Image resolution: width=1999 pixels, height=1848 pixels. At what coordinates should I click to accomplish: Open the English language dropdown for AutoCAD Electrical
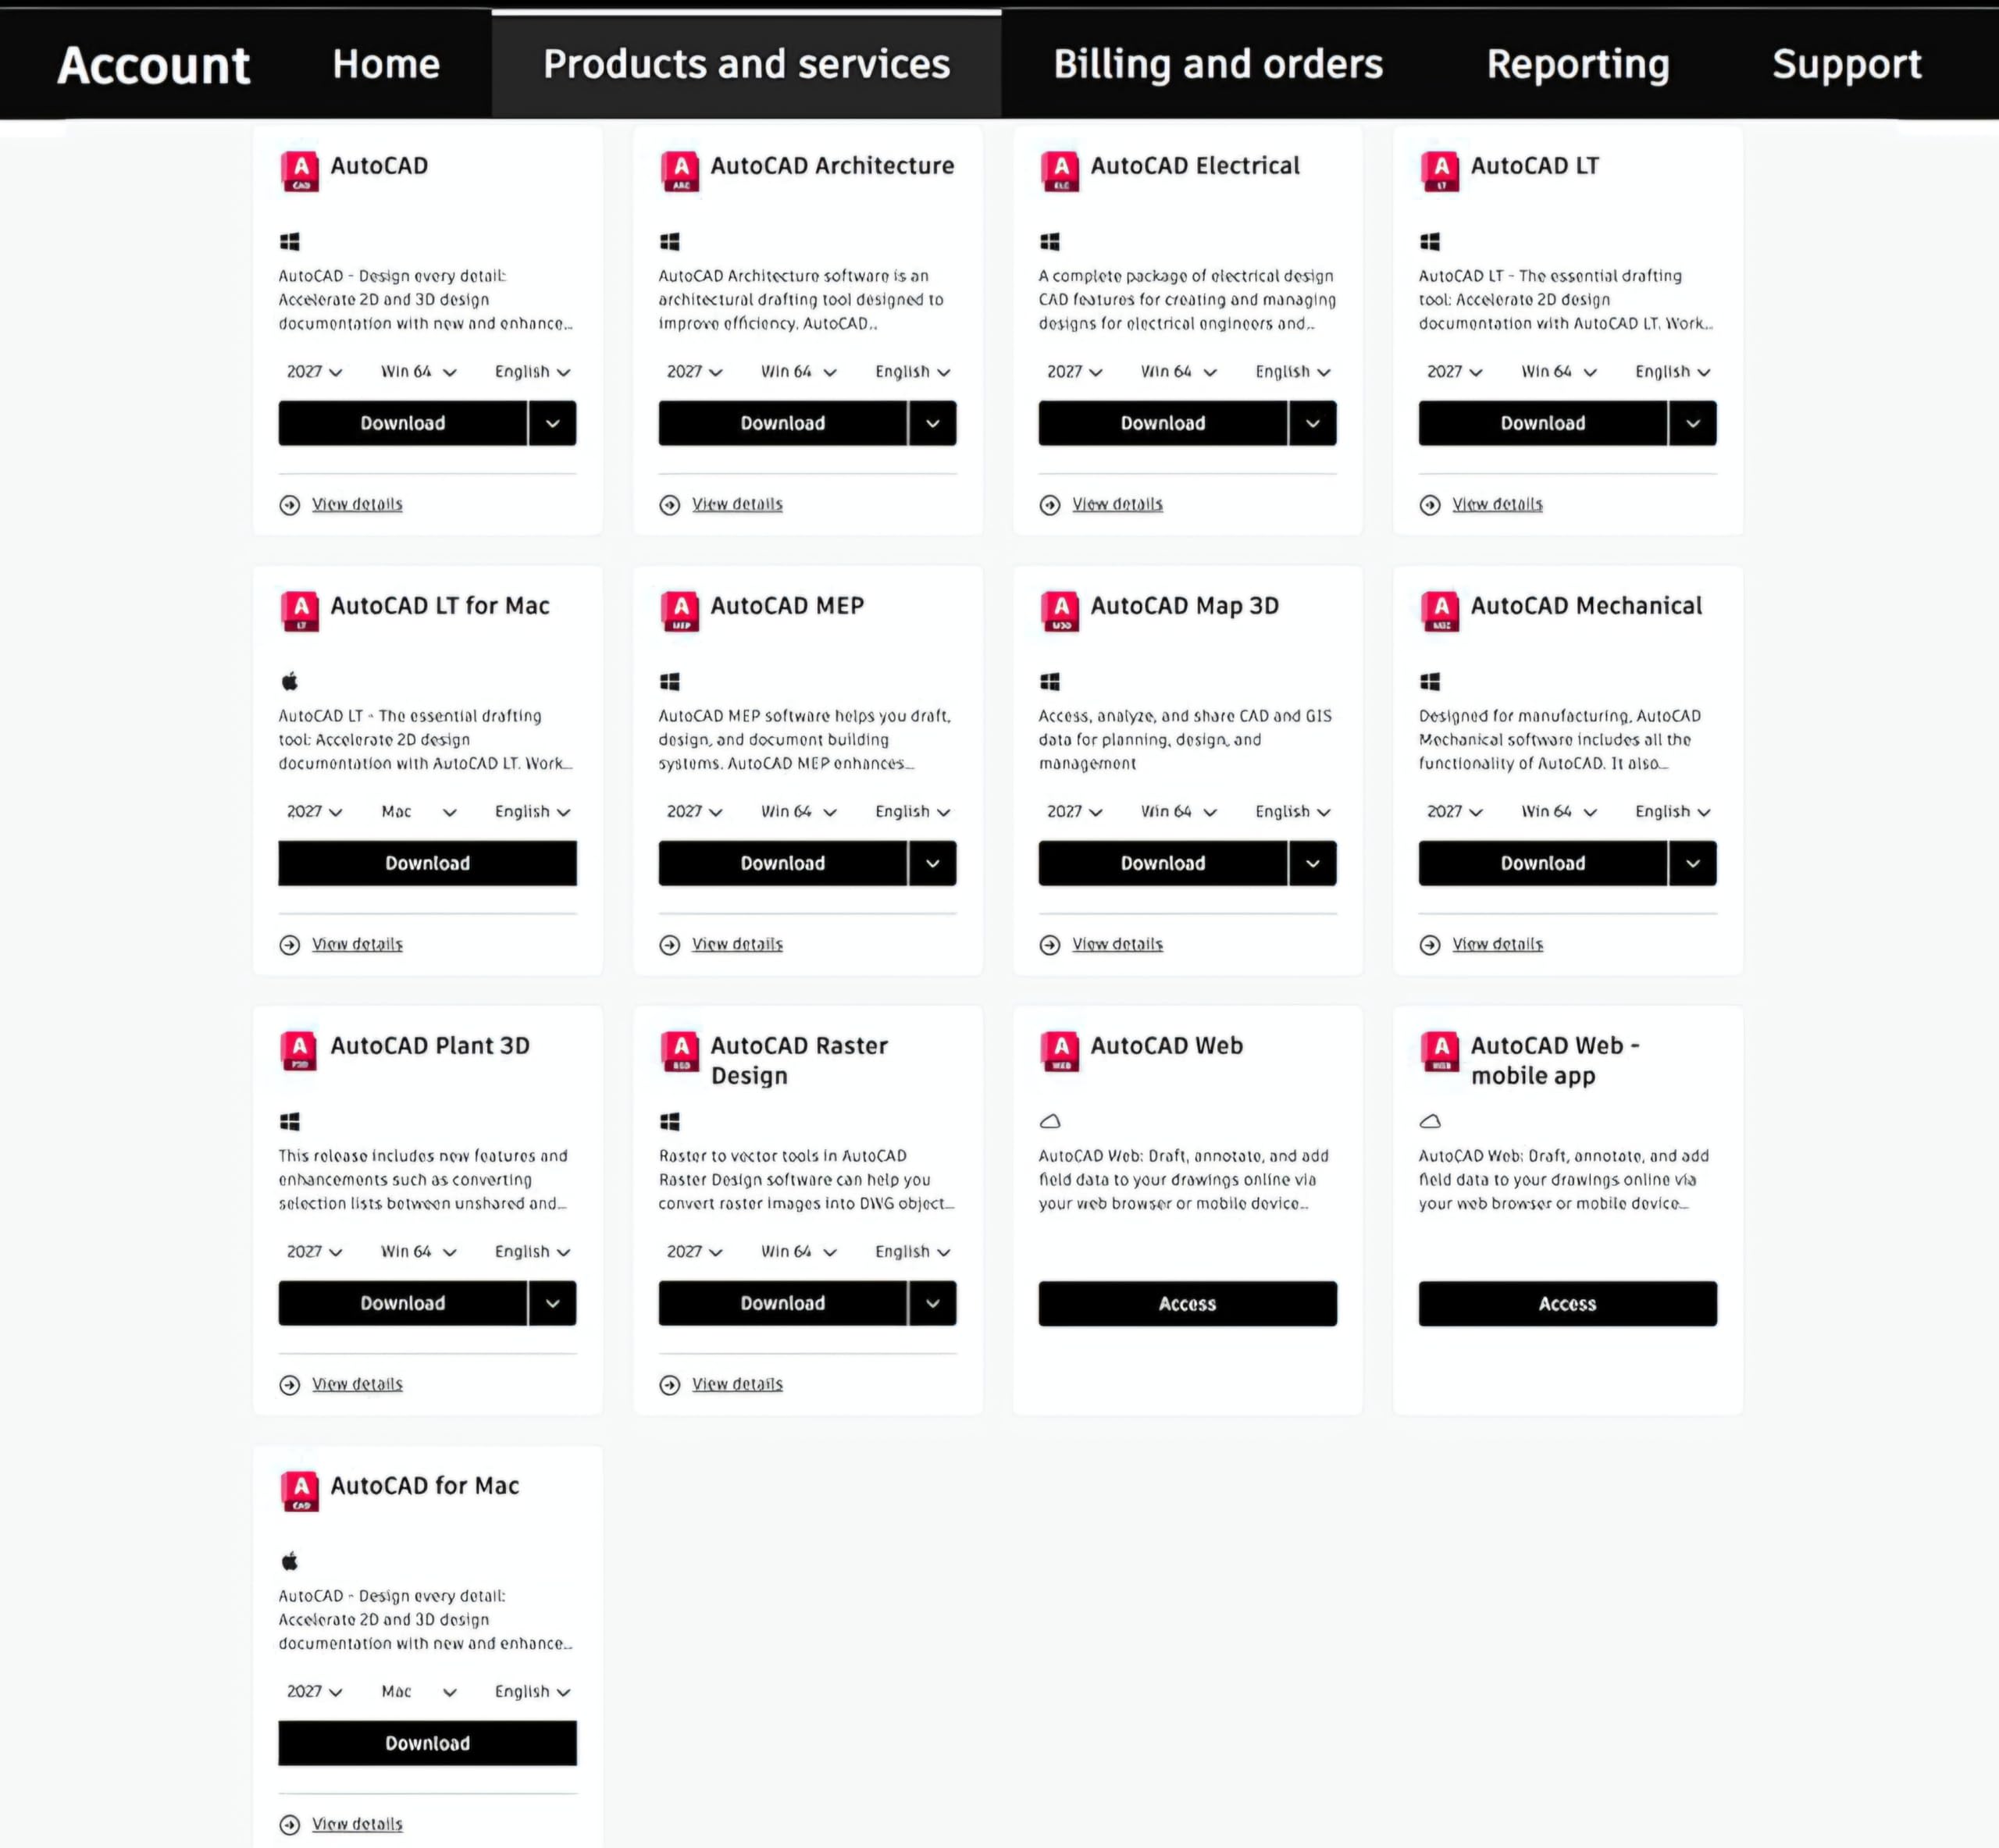click(x=1293, y=372)
